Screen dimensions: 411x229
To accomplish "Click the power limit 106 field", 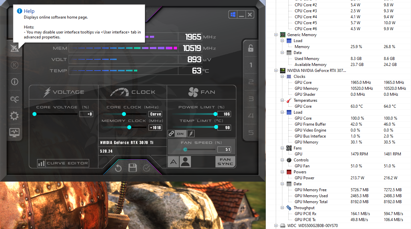I will 224,114.
